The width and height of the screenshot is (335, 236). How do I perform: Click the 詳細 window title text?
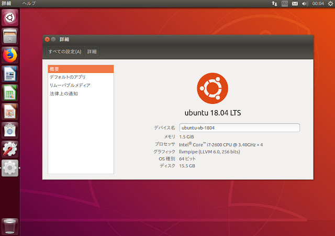coord(64,39)
